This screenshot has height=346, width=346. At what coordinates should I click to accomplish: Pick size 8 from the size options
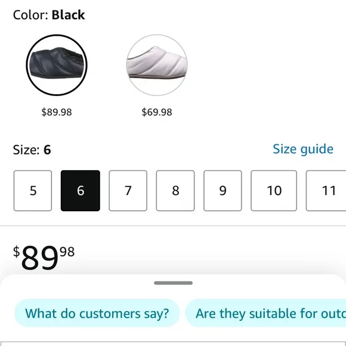pyautogui.click(x=175, y=191)
